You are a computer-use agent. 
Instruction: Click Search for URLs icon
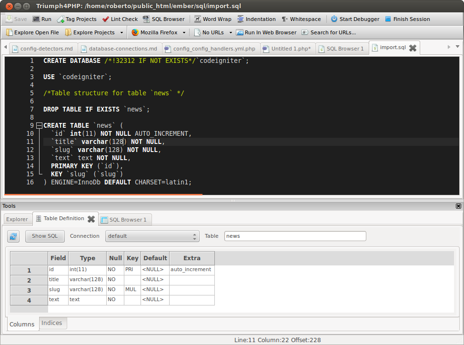point(305,32)
